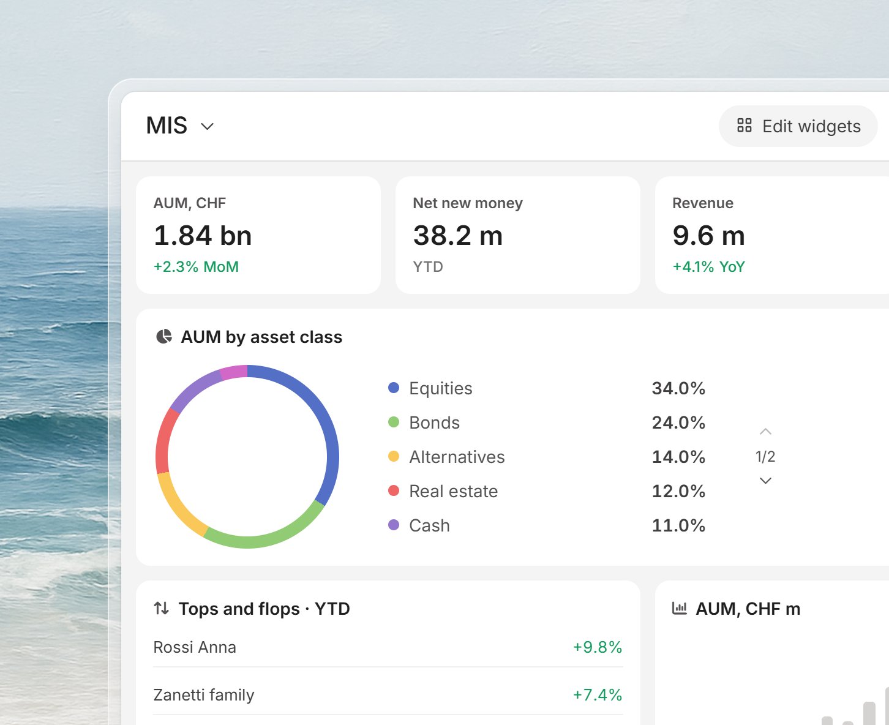
Task: Click the purple Cash legend dot
Action: click(394, 525)
